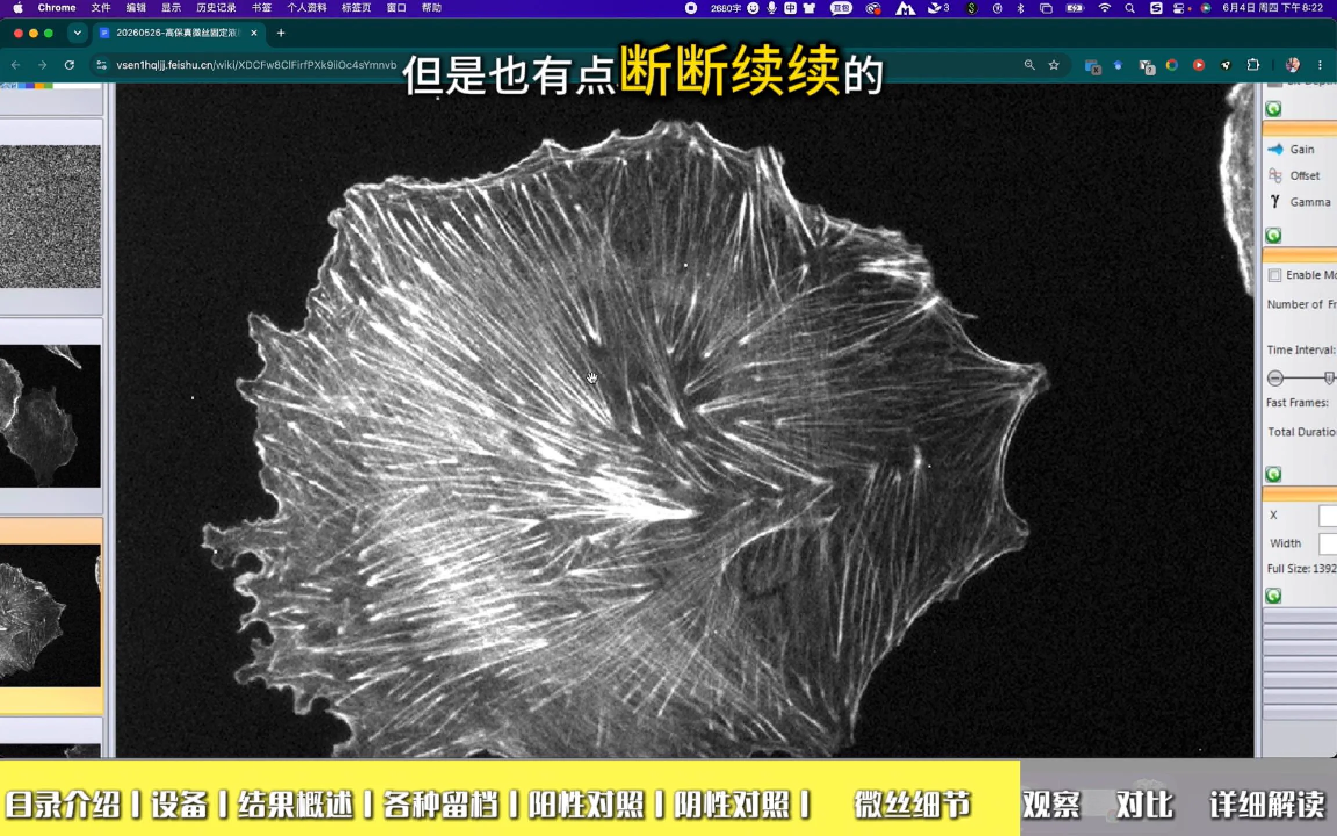Click the feishu.cn URL in address bar
Image resolution: width=1337 pixels, height=836 pixels.
(256, 65)
